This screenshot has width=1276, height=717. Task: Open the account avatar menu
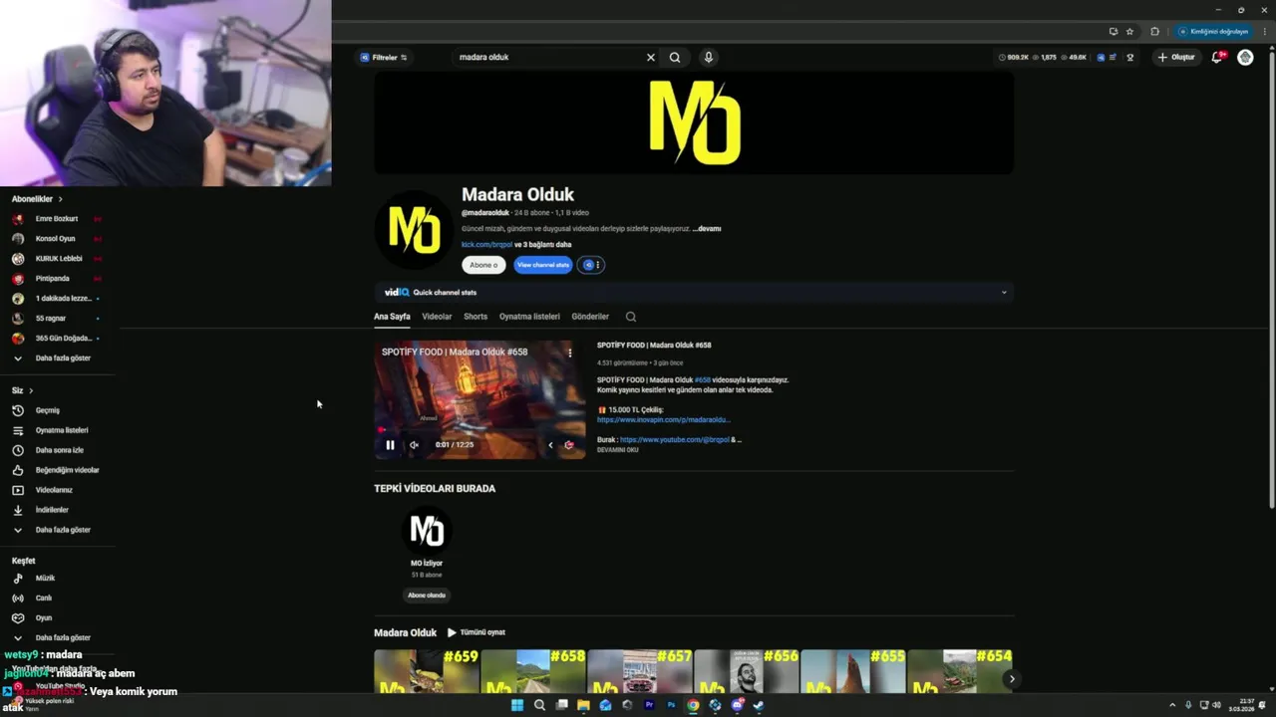tap(1245, 57)
